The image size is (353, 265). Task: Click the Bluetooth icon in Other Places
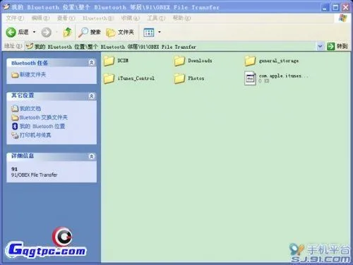(15, 126)
